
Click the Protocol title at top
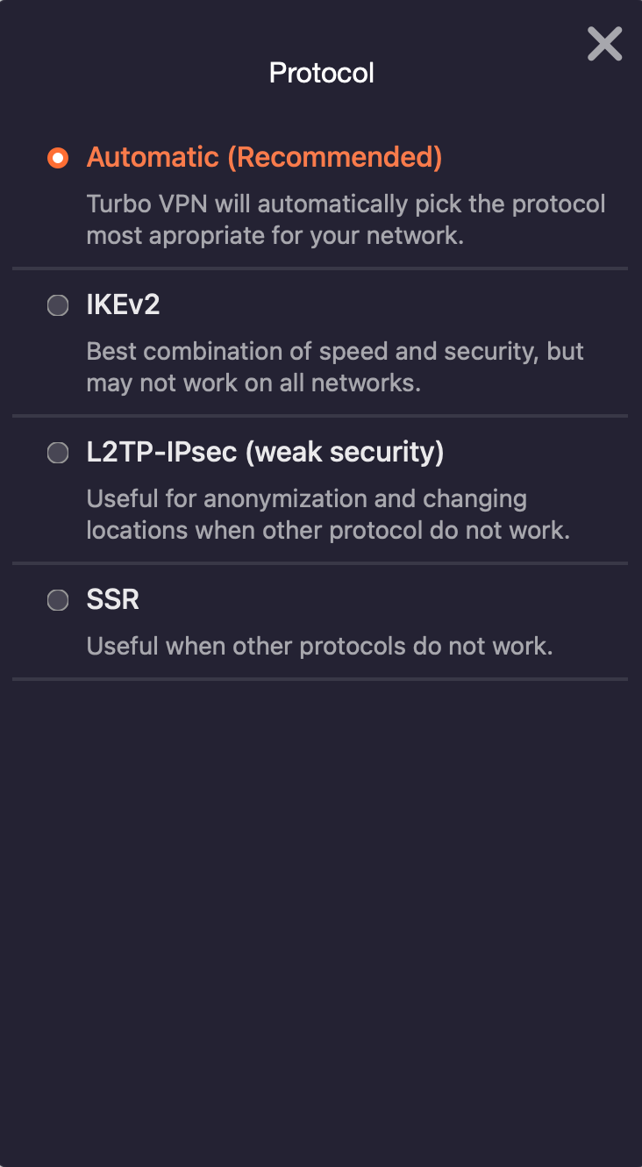click(322, 72)
